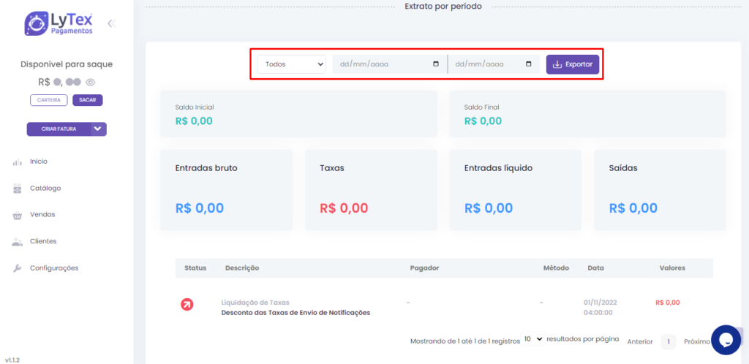Open the Clientes menu item

click(43, 241)
